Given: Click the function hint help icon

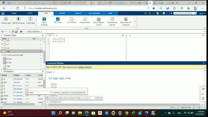Looking at the screenshot, I should [x=47, y=98].
